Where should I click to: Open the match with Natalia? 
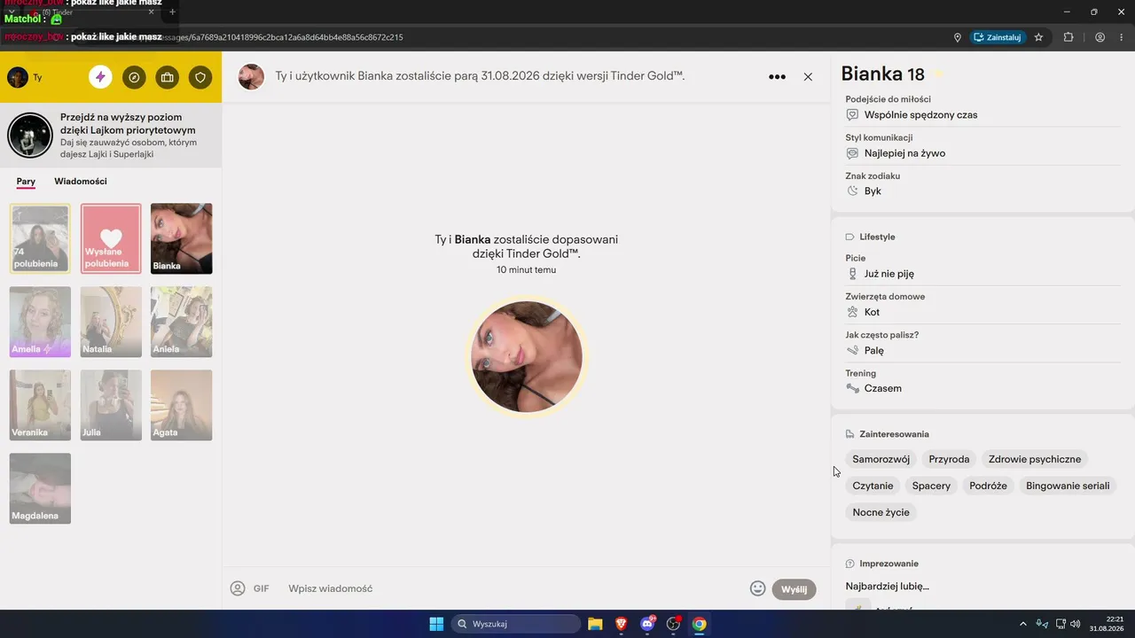click(111, 322)
